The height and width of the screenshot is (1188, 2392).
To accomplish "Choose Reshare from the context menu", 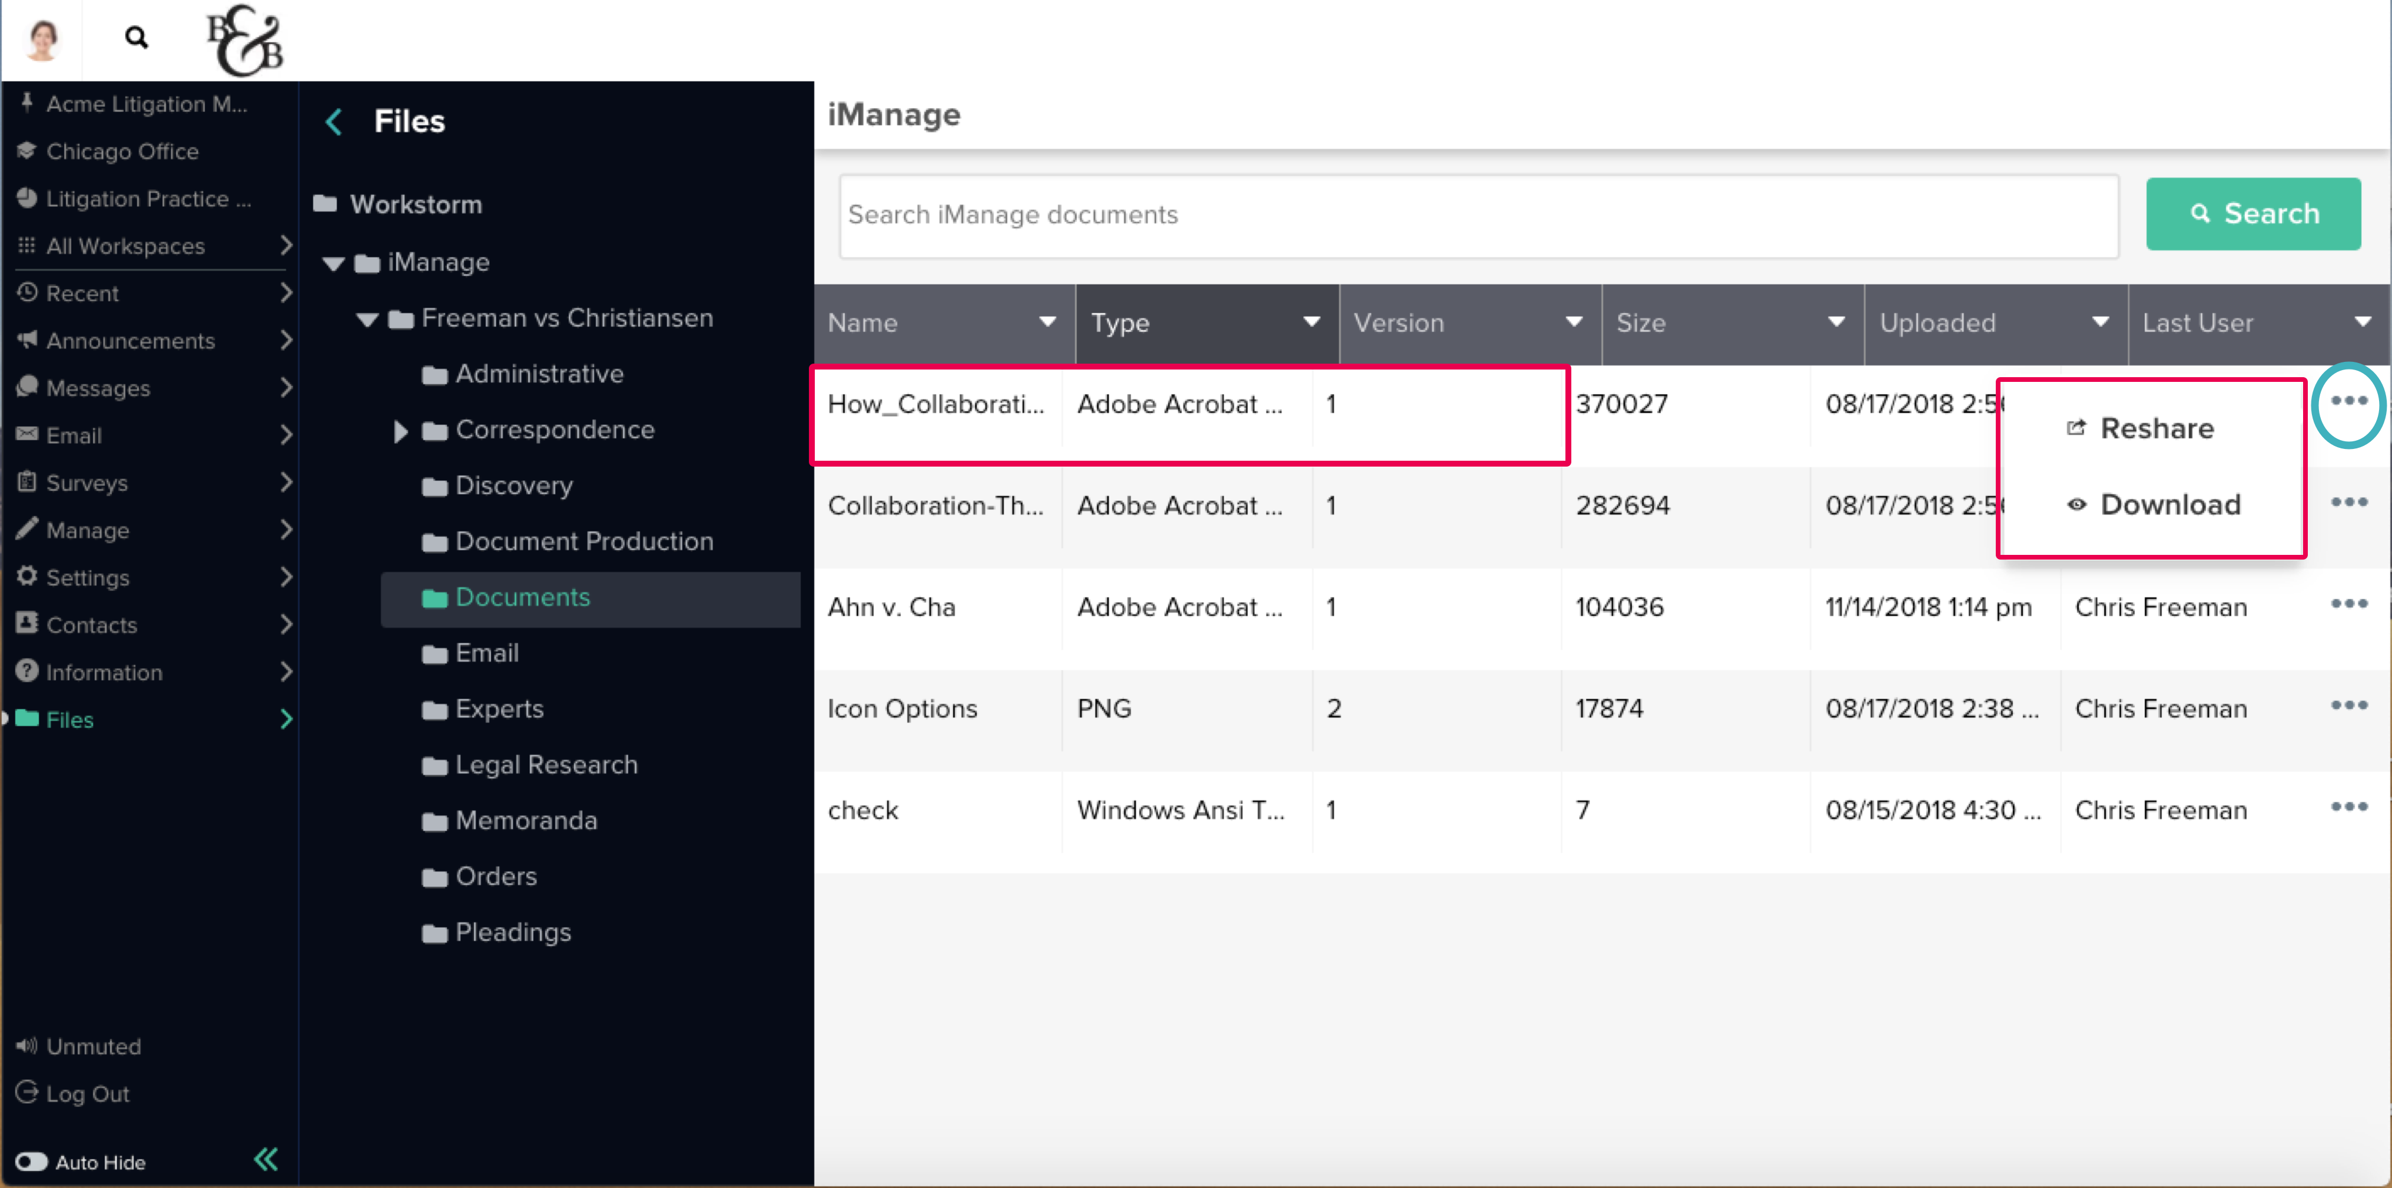I will 2156,428.
